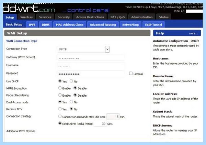Open the IPV6 sub-tab
The height and width of the screenshot is (145, 206).
[32, 25]
